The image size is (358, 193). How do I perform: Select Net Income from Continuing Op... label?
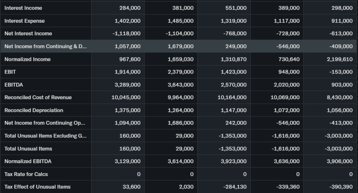coord(45,123)
